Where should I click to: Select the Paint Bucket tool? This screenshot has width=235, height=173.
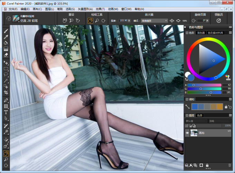6,43
